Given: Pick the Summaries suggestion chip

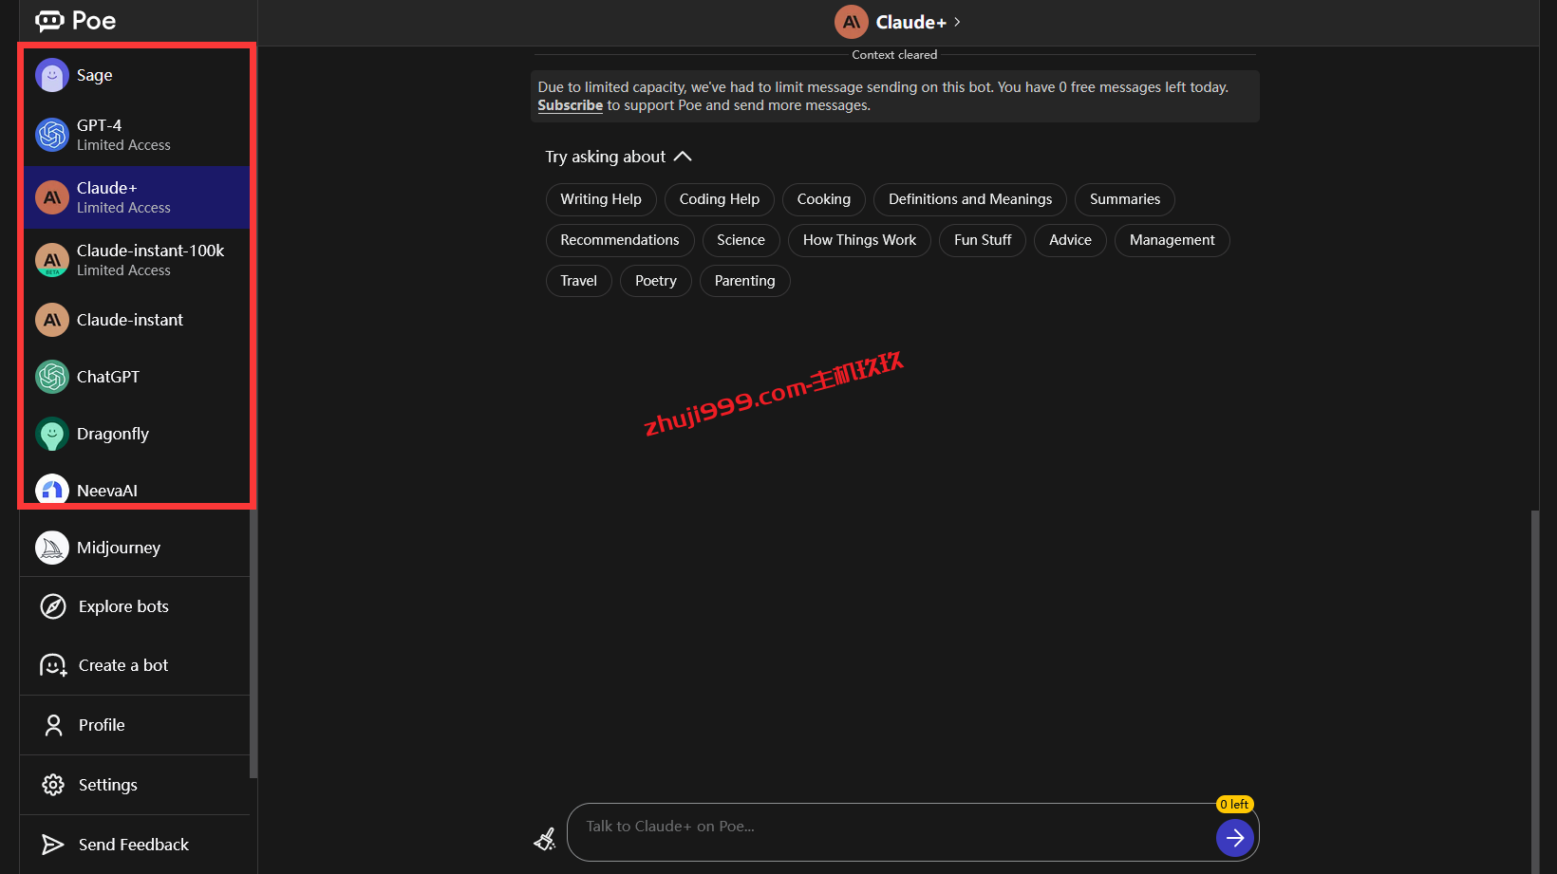Looking at the screenshot, I should pyautogui.click(x=1125, y=199).
